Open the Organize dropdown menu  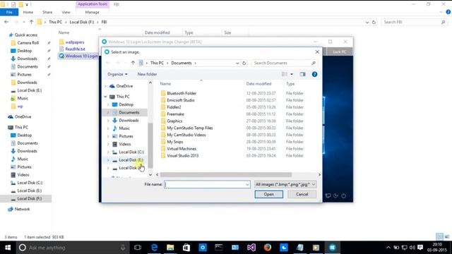117,74
